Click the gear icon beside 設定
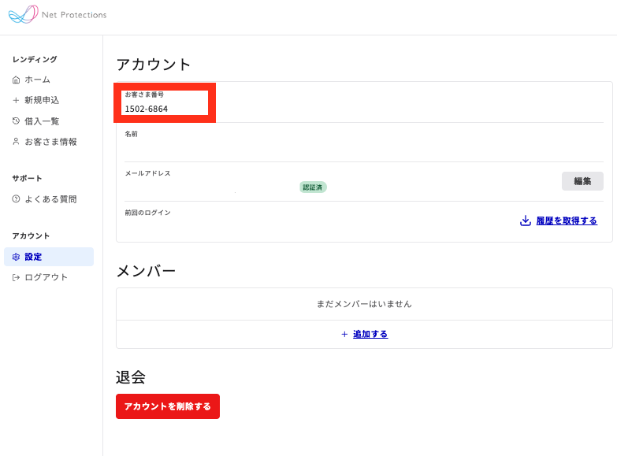The width and height of the screenshot is (617, 456). [16, 257]
